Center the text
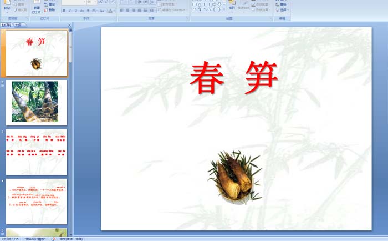This screenshot has width=388, height=241. [x=127, y=10]
